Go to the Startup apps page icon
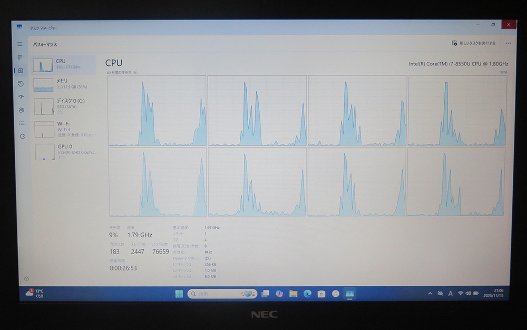This screenshot has height=330, width=527. (21, 97)
